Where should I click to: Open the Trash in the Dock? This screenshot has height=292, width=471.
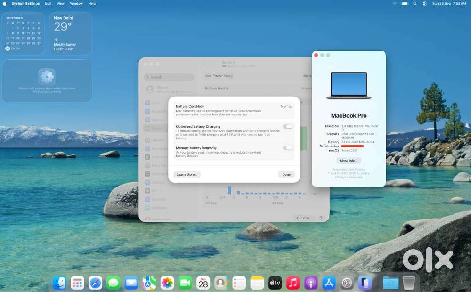408,283
